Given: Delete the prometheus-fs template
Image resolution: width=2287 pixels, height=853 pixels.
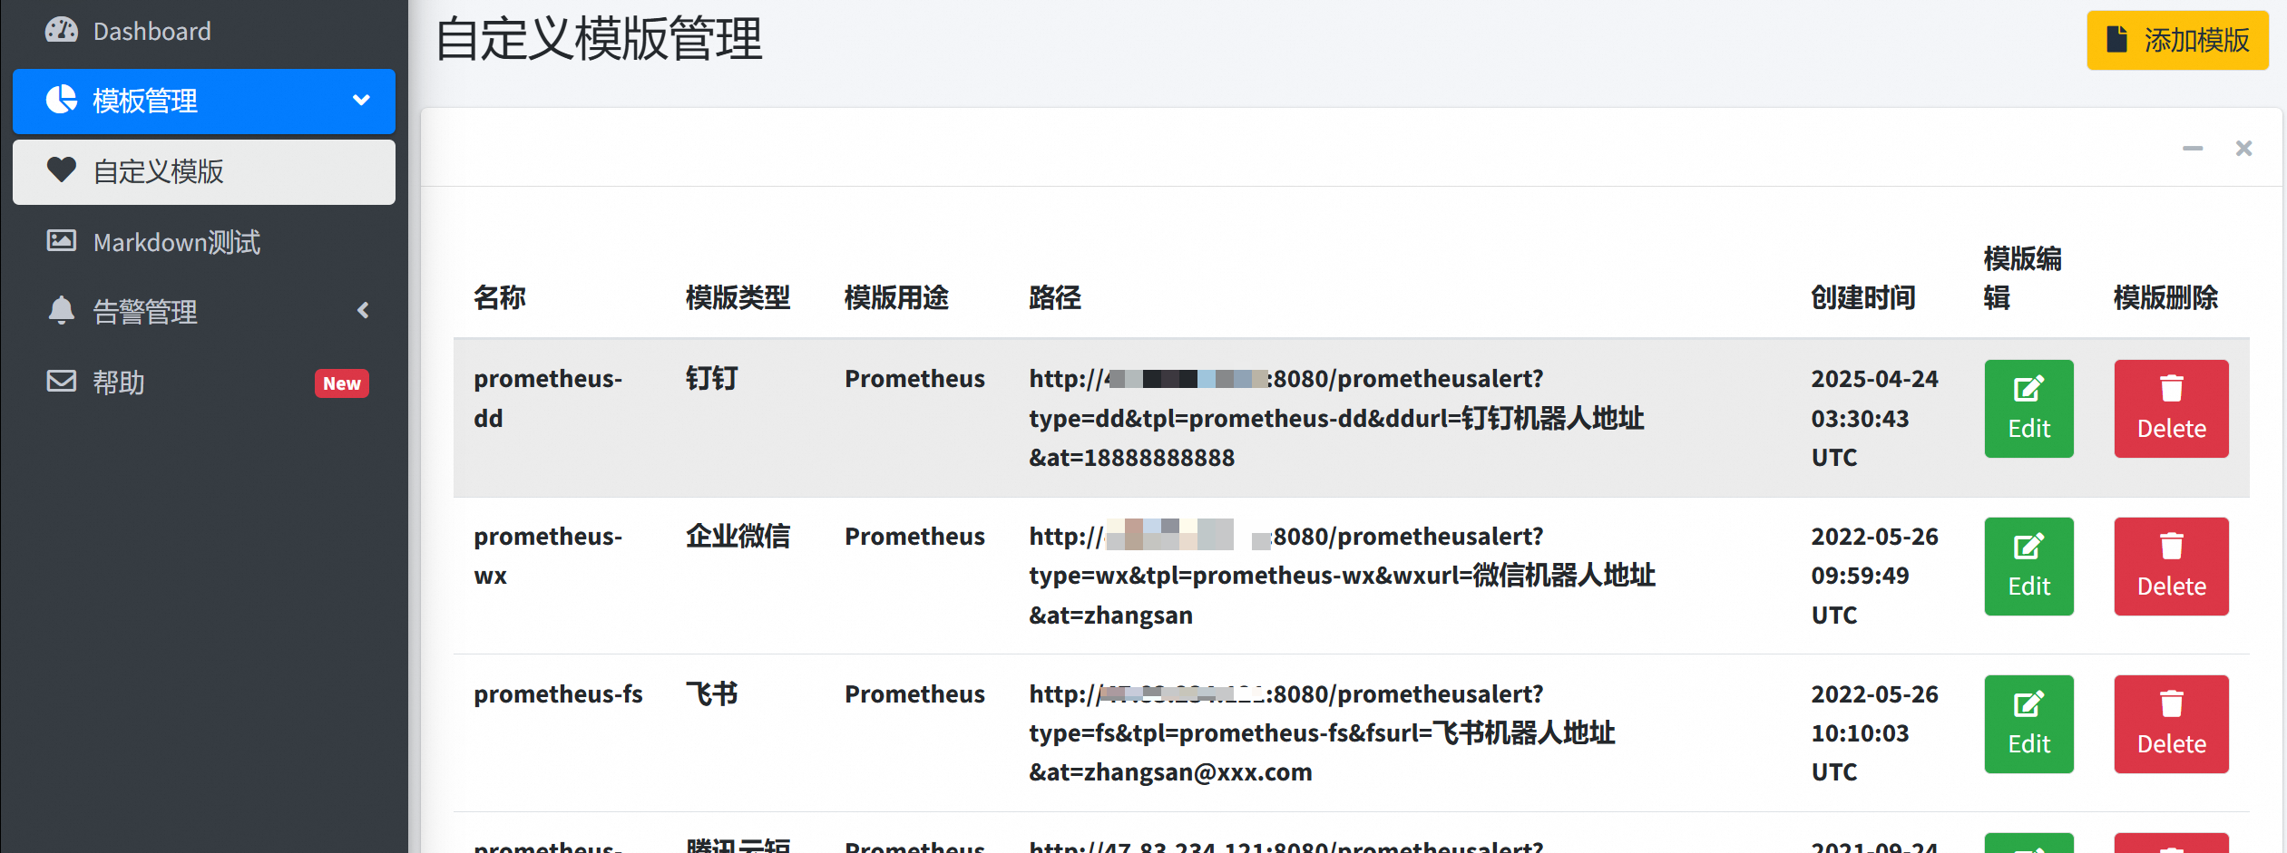Looking at the screenshot, I should point(2171,724).
